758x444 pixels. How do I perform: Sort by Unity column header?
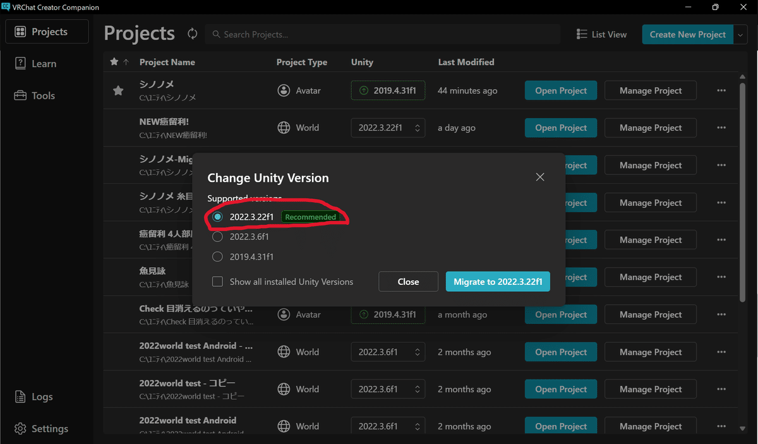[362, 62]
